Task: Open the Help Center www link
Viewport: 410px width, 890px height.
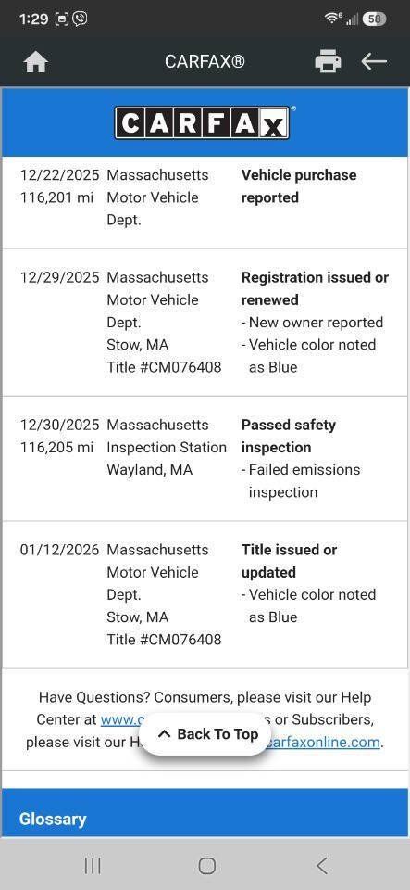Action: coord(122,719)
